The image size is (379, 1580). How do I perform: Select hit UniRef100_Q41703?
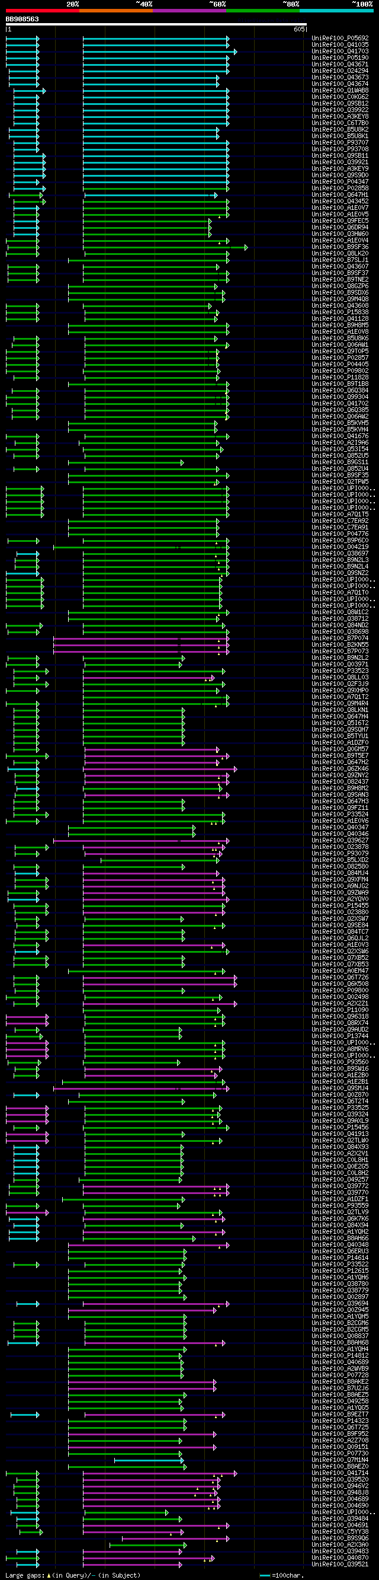[x=340, y=52]
